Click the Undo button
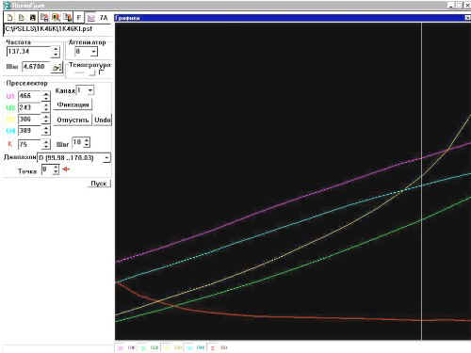Screen dimensions: 471x353 (x=103, y=120)
